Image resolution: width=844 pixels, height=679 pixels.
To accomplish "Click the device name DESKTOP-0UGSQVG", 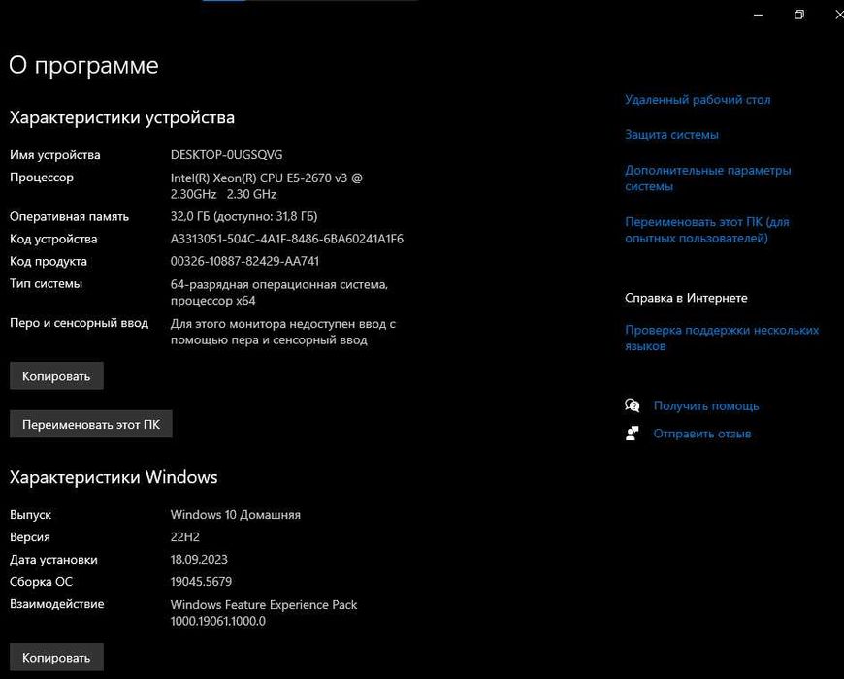I will 226,155.
